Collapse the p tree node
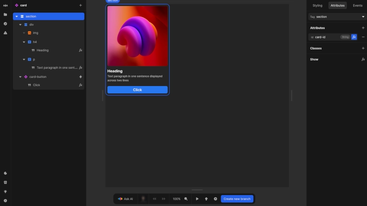The height and width of the screenshot is (206, 367). point(24,60)
